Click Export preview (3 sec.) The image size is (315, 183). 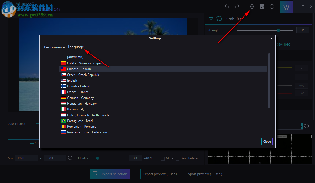click(x=160, y=174)
